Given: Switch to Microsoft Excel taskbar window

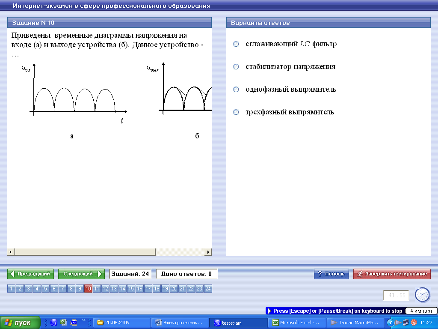Looking at the screenshot, I should [x=296, y=323].
